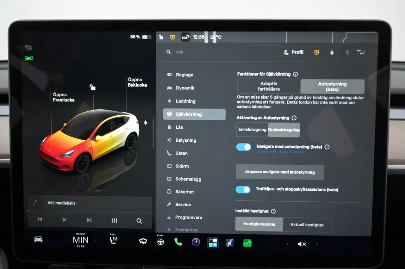Open Lär dig mer i Tesla Tutorials link
Screen dimensions: 405x269
(281, 152)
